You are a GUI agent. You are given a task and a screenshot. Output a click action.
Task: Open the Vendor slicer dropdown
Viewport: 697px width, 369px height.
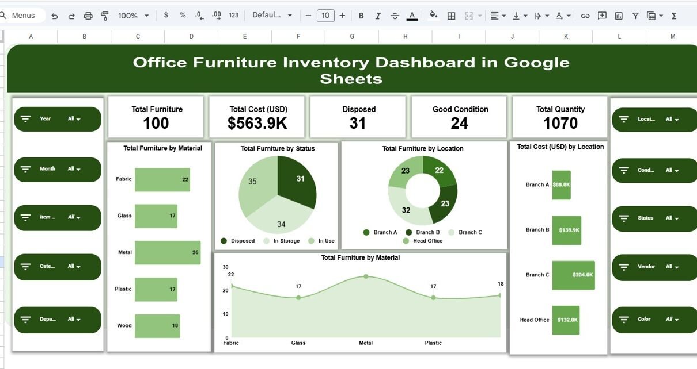point(672,267)
